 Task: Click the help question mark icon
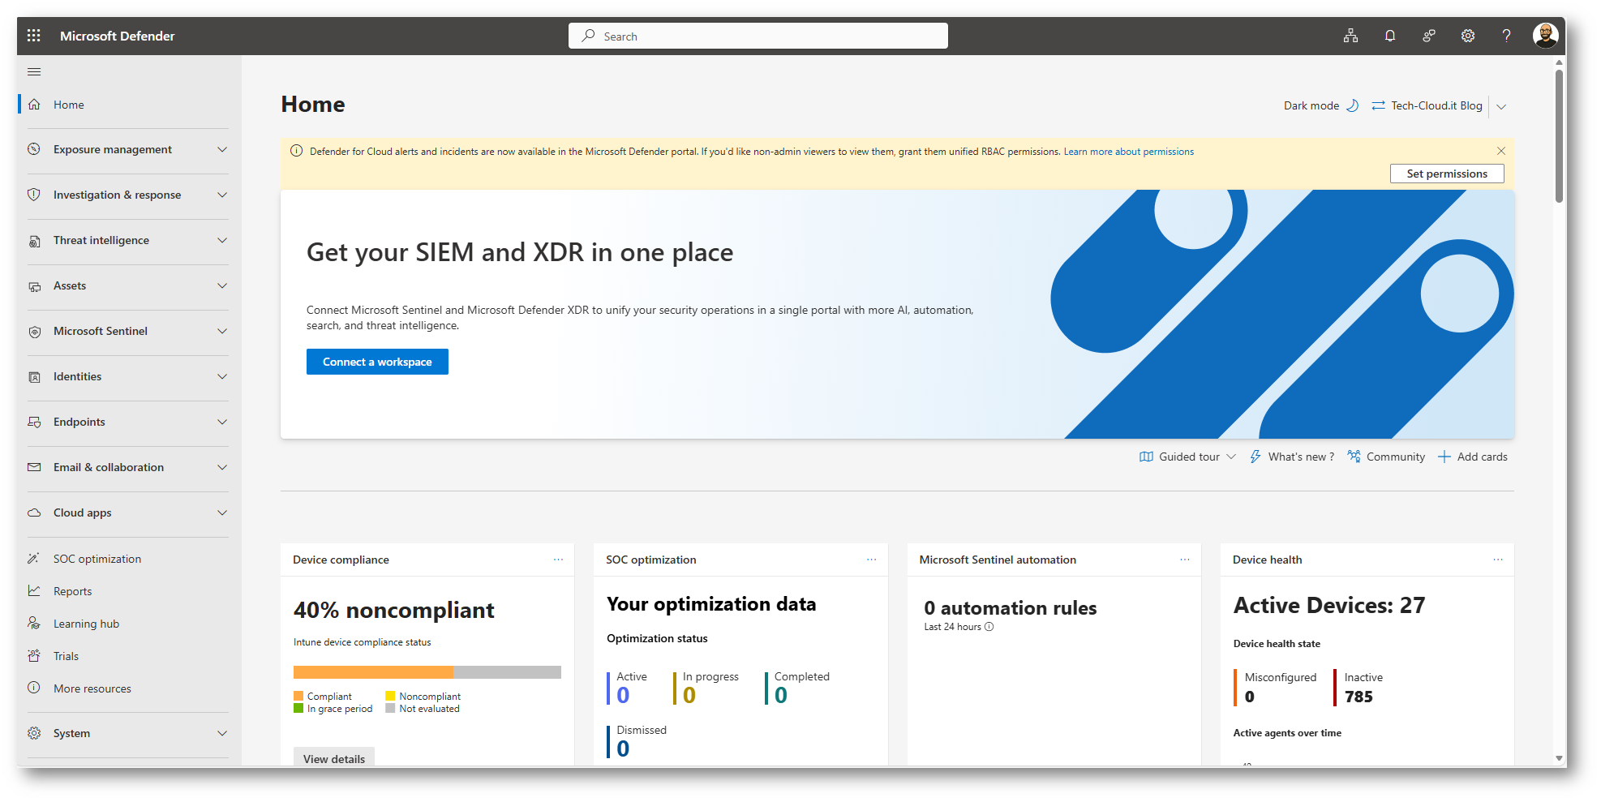[1506, 36]
